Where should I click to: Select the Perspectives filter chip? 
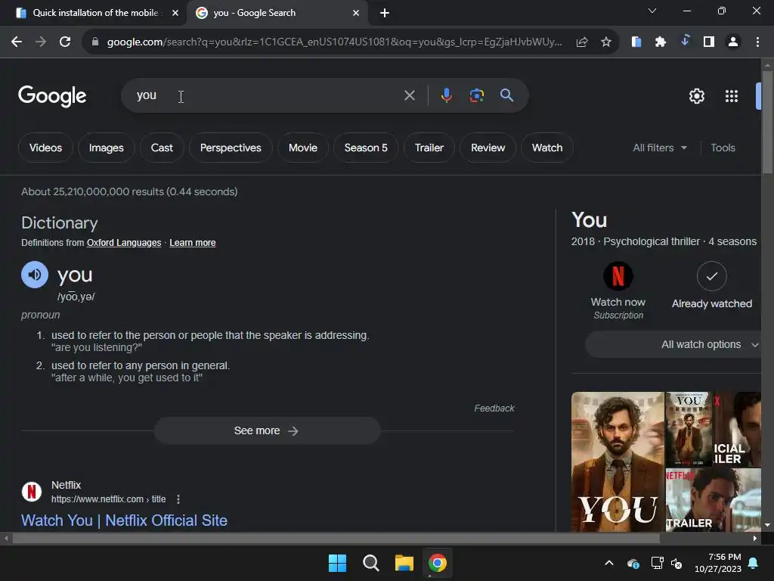point(231,148)
